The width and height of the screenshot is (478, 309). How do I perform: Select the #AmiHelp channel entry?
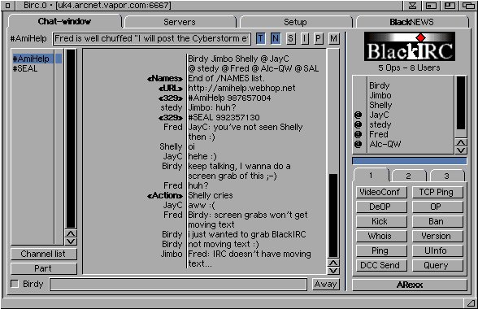click(37, 59)
